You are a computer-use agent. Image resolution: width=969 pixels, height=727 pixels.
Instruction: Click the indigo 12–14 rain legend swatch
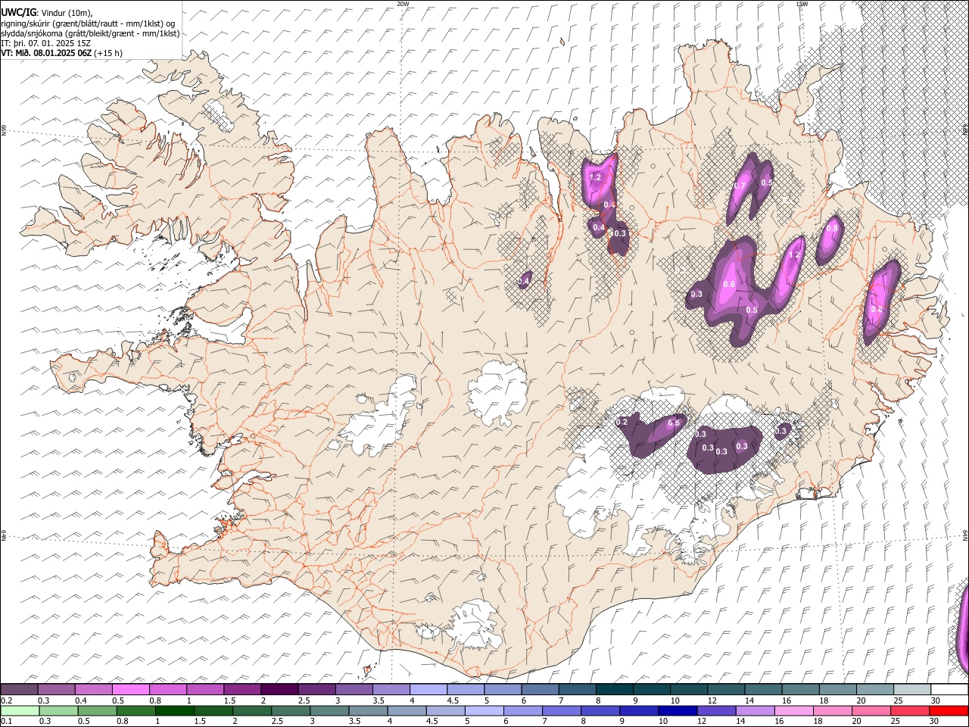pyautogui.click(x=717, y=710)
